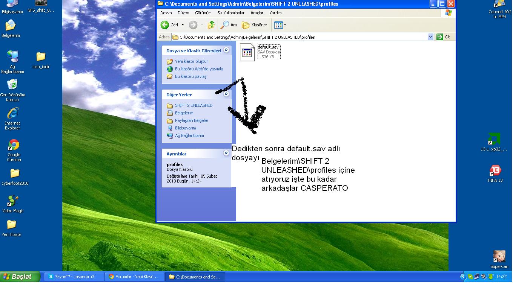Viewport: 513px width, 289px height.
Task: Click the Up folder toolbar icon
Action: (211, 25)
